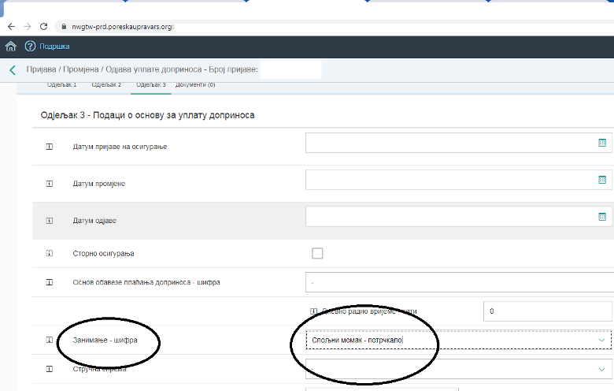Click the Основ обавезе плаћања доприноса field
The image size is (614, 391).
458,281
